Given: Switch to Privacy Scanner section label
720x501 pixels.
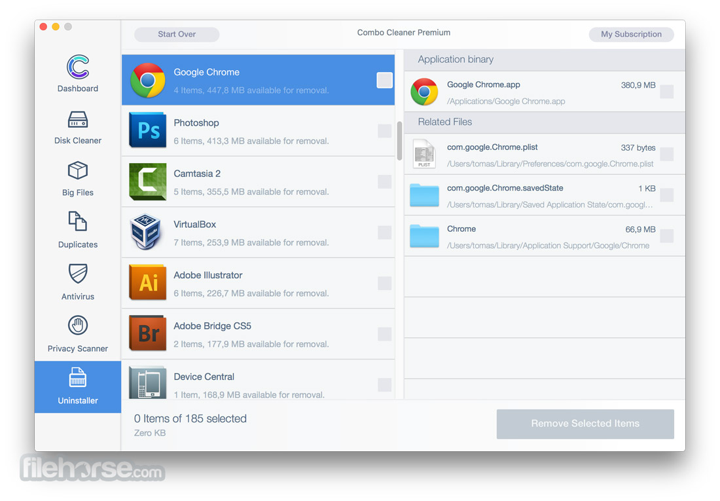Looking at the screenshot, I should pyautogui.click(x=78, y=348).
